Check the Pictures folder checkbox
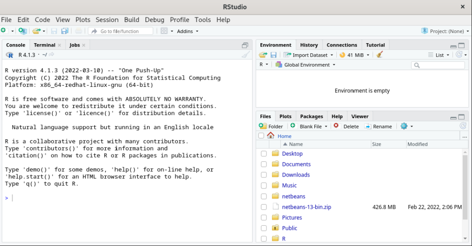 [x=264, y=217]
